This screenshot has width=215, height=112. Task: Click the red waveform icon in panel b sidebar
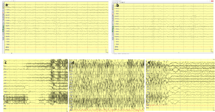tap(113, 14)
